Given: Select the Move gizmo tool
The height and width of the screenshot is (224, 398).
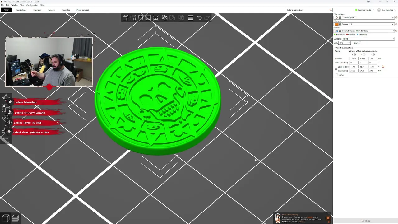Looking at the screenshot, I should (x=6, y=98).
